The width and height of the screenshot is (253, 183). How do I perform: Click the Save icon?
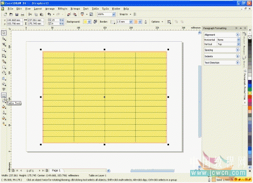pos(17,15)
